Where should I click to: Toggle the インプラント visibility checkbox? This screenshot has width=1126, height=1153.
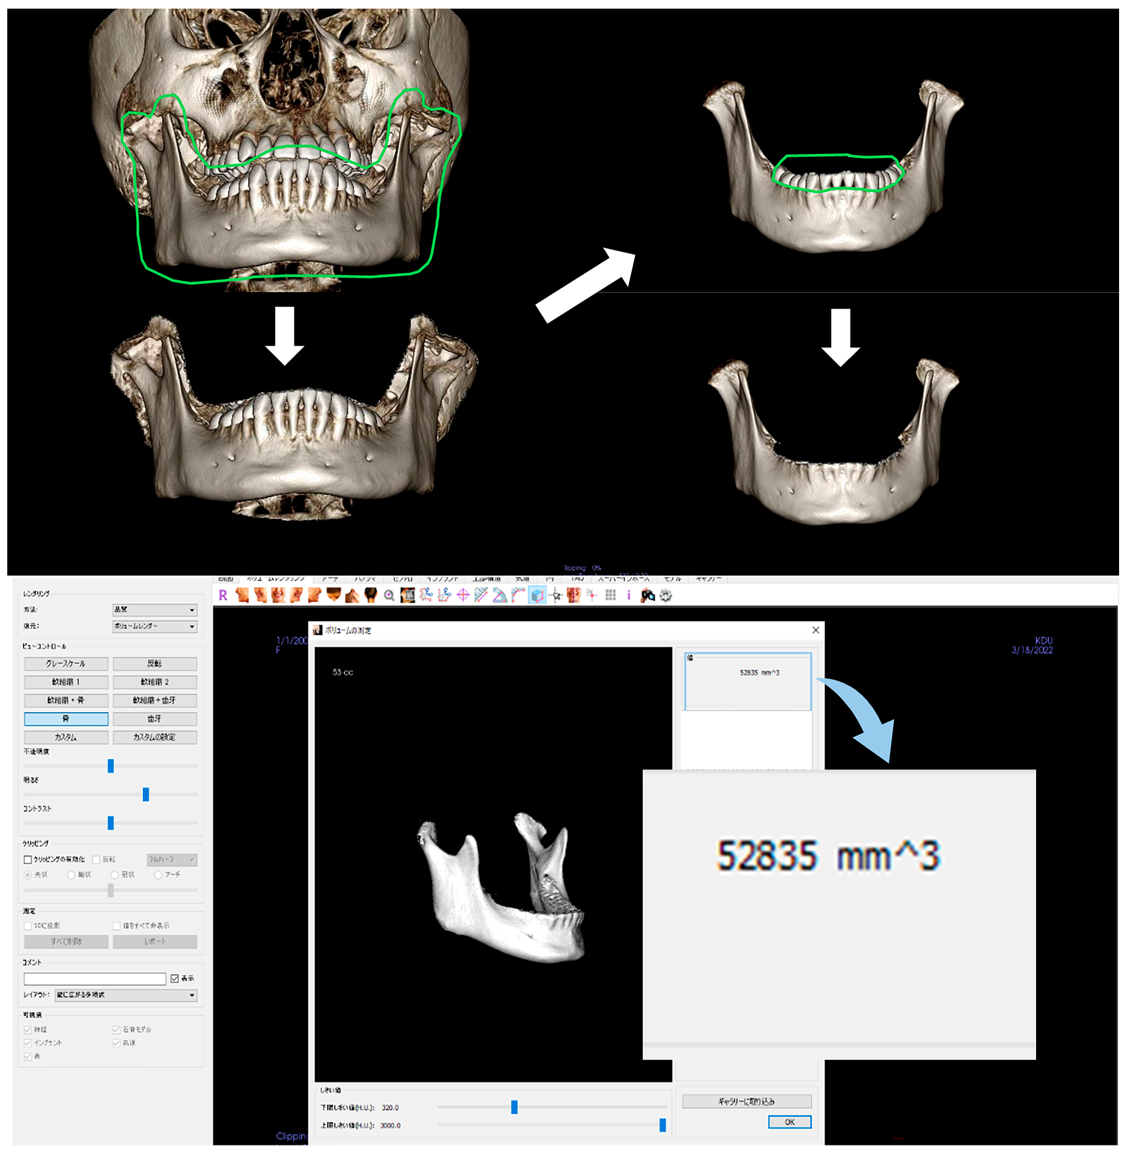(28, 1043)
